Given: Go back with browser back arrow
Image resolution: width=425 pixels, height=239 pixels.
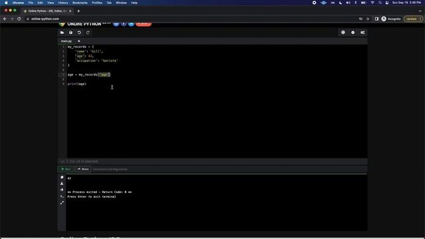Looking at the screenshot, I should [5, 19].
